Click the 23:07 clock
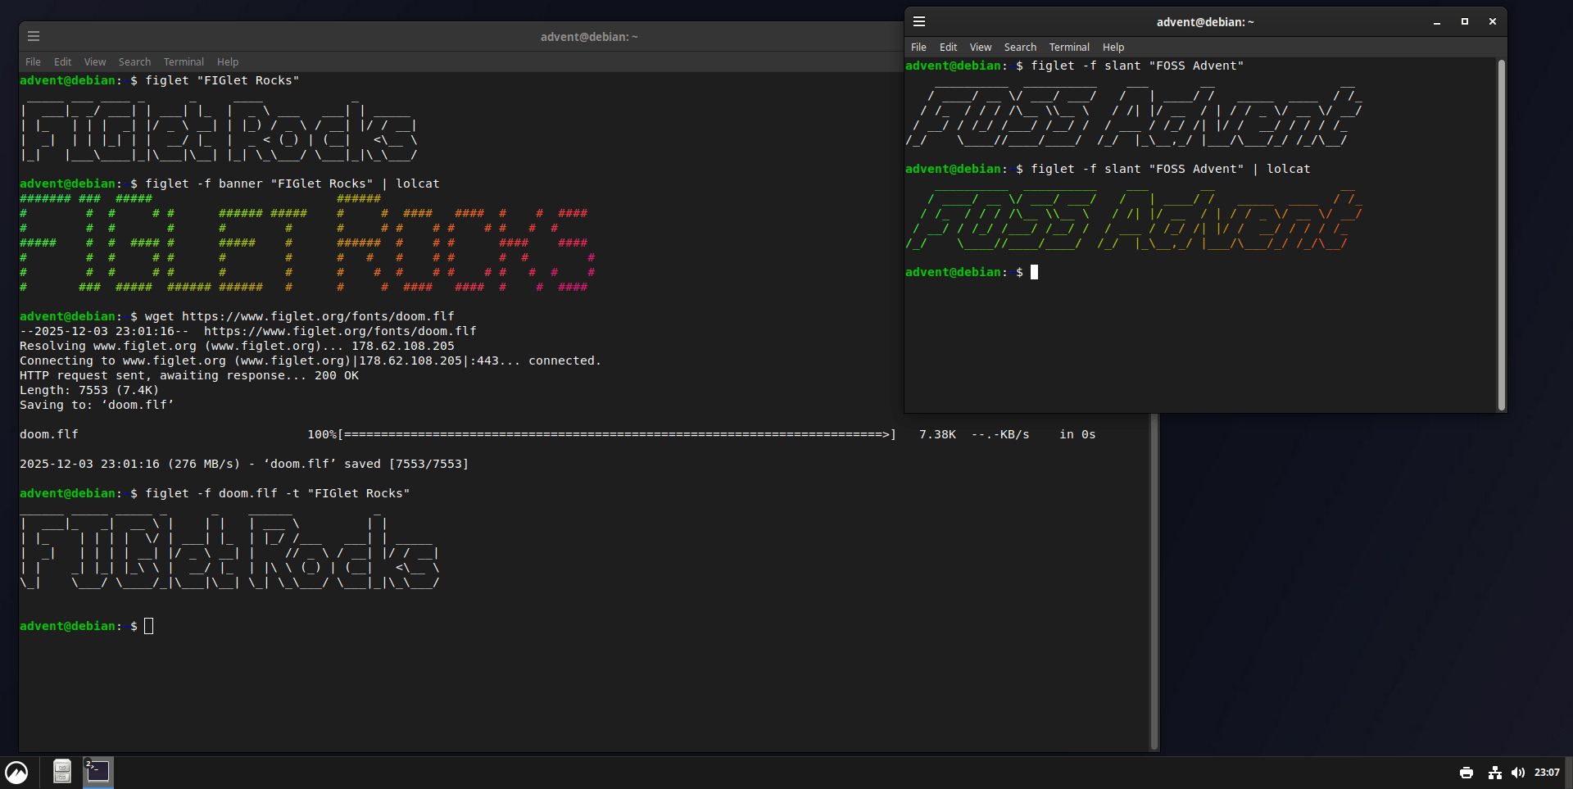 click(1547, 773)
